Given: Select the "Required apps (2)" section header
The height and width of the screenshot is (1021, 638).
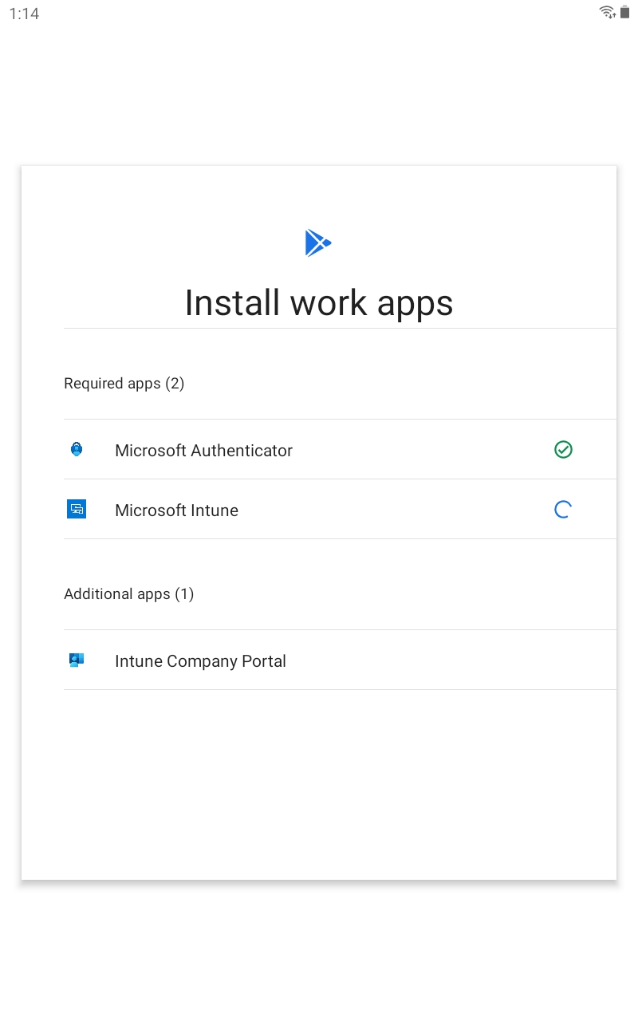Looking at the screenshot, I should click(x=124, y=384).
